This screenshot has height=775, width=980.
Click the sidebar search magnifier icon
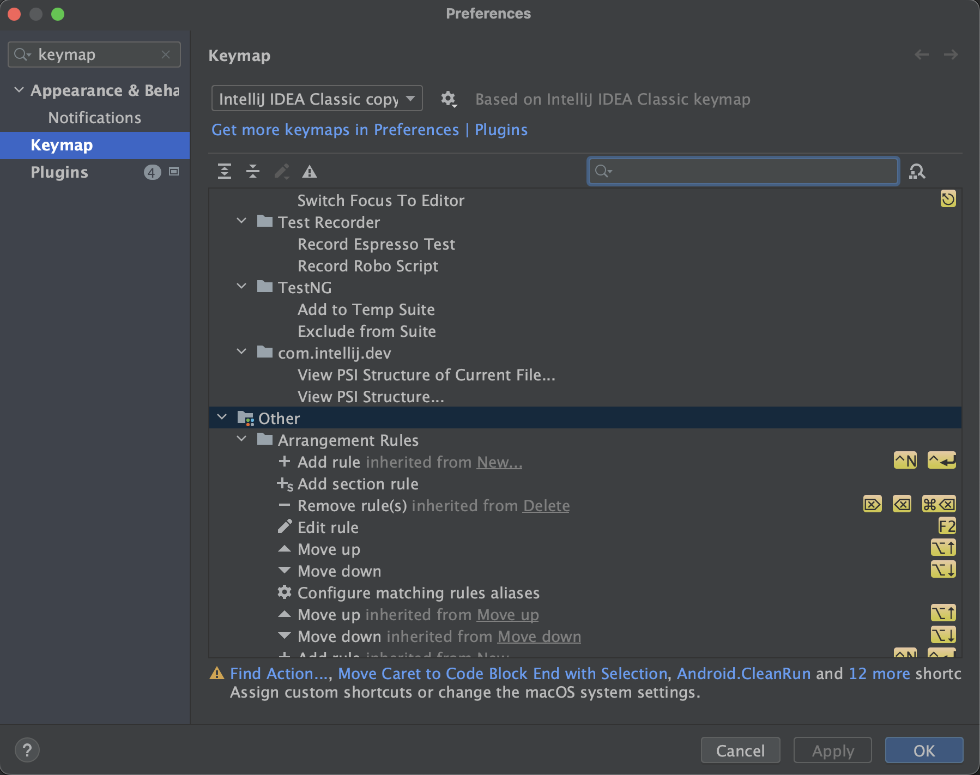coord(22,55)
